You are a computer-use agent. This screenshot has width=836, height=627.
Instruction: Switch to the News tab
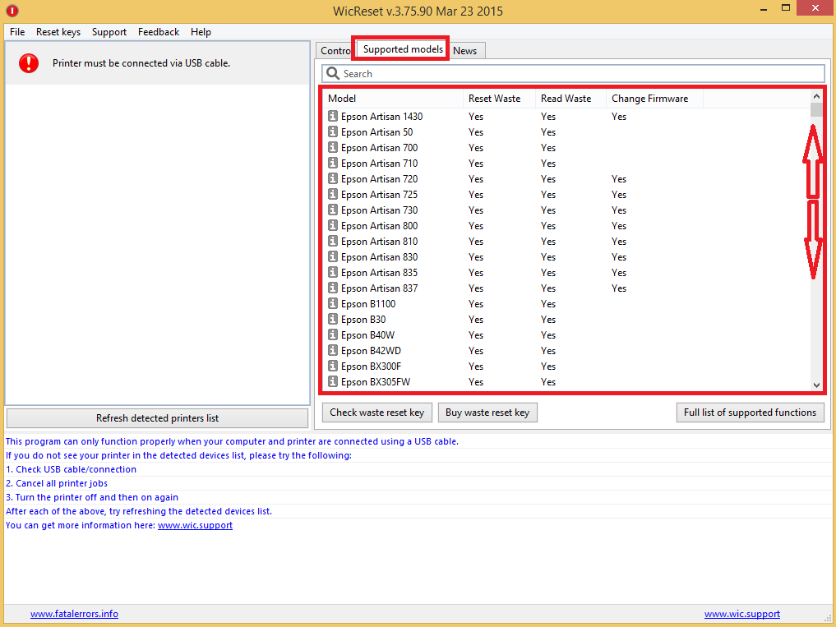coord(465,51)
